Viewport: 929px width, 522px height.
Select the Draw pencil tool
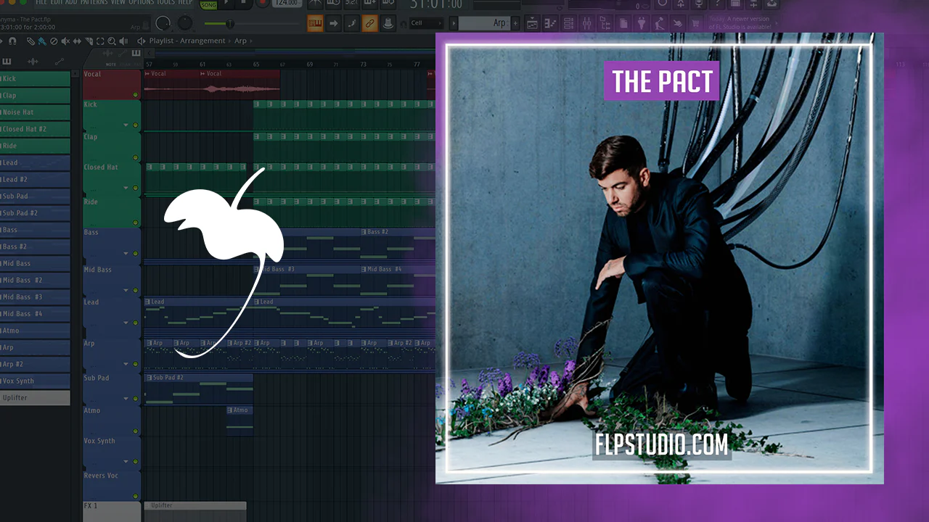click(x=30, y=41)
